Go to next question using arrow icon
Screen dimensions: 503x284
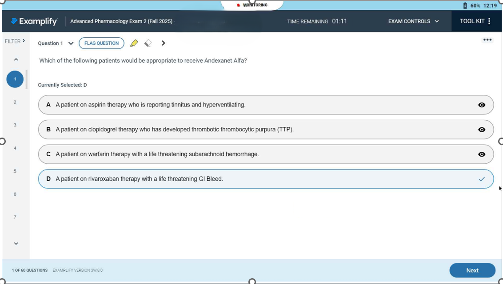pyautogui.click(x=164, y=43)
